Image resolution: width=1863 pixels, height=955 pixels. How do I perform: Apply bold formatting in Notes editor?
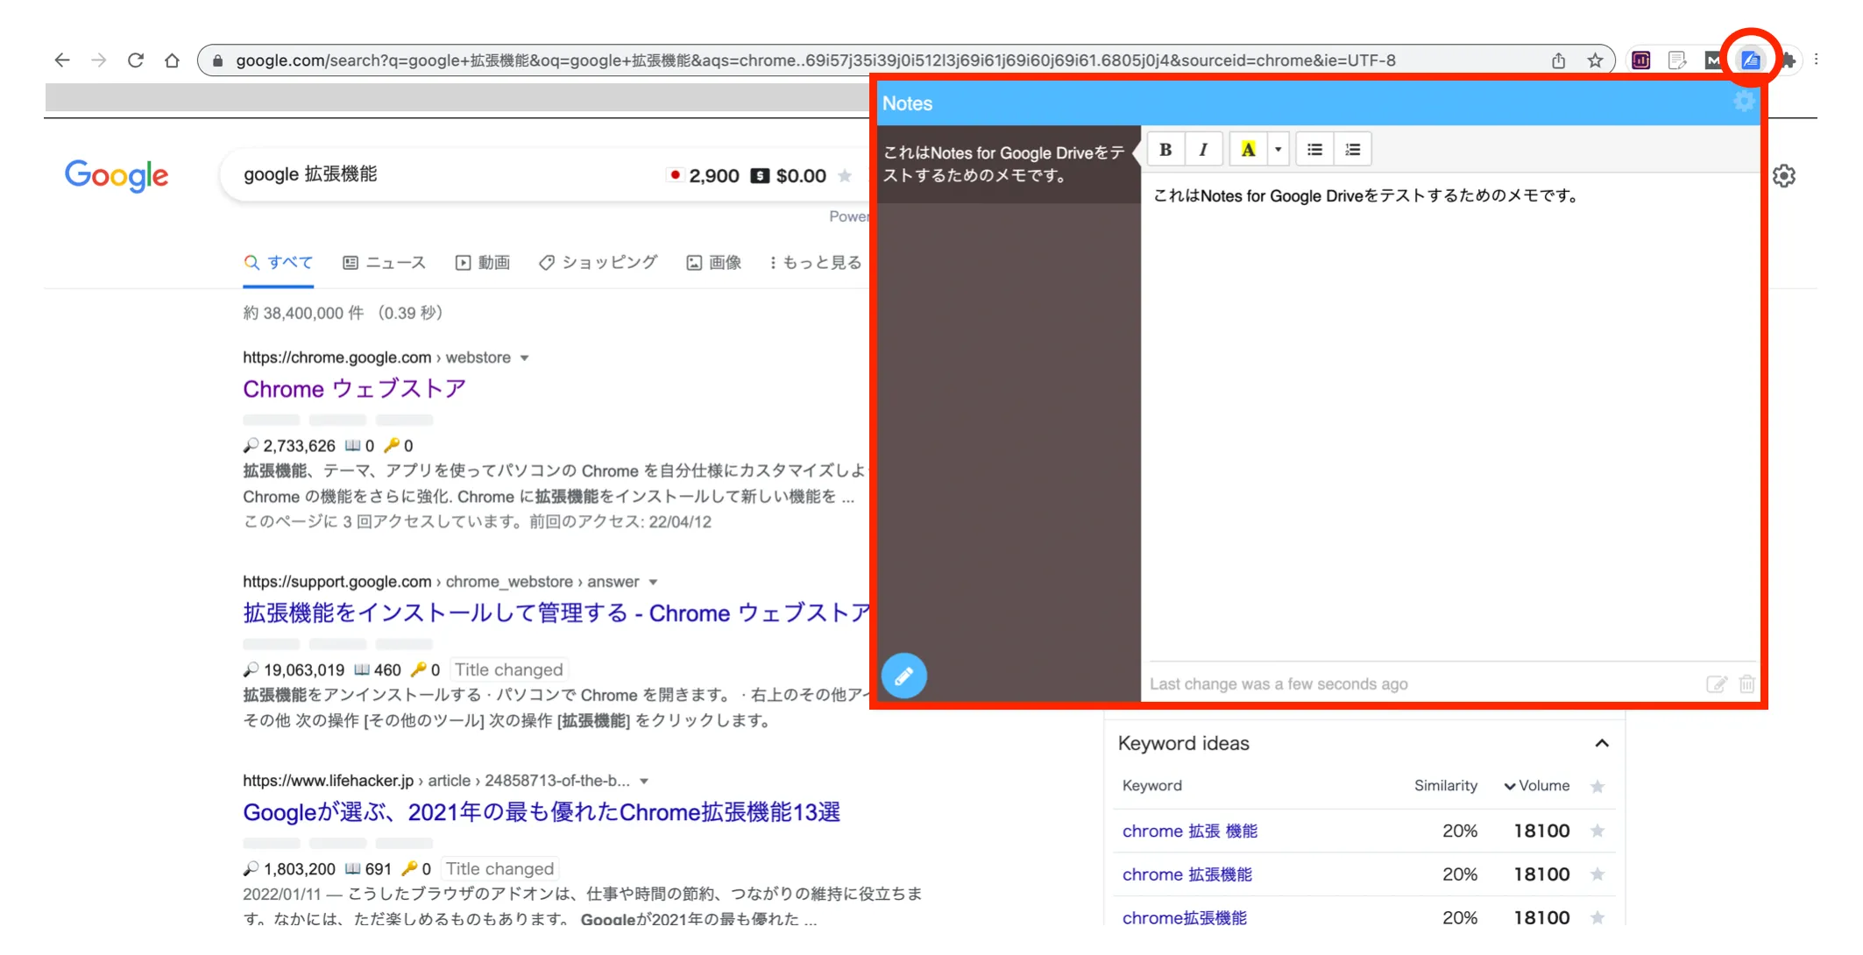click(x=1165, y=150)
